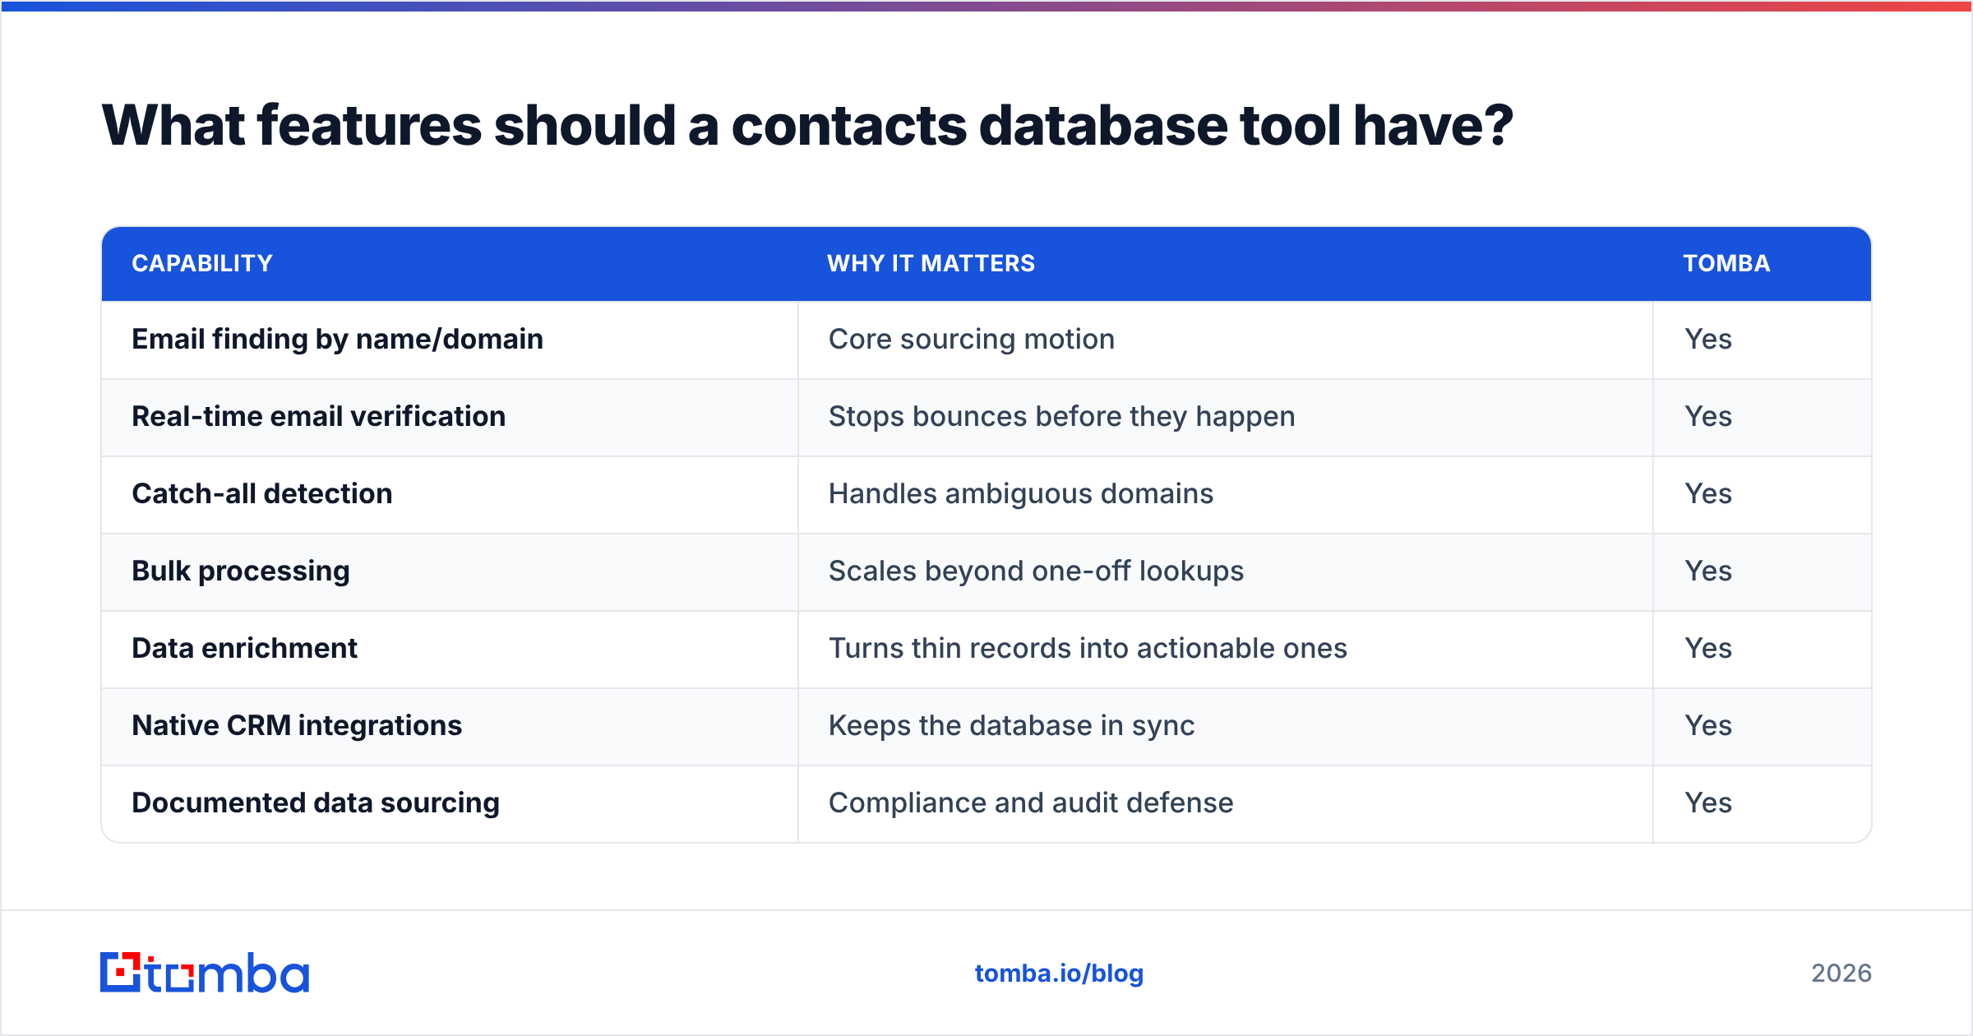Open the tomba.io/blog link
The height and width of the screenshot is (1036, 1973).
1059,974
